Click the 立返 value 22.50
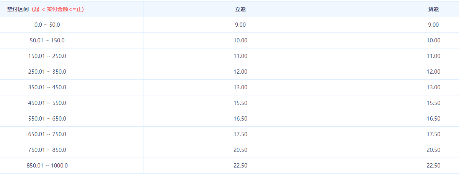Viewport: 459px width, 174px height. point(240,166)
